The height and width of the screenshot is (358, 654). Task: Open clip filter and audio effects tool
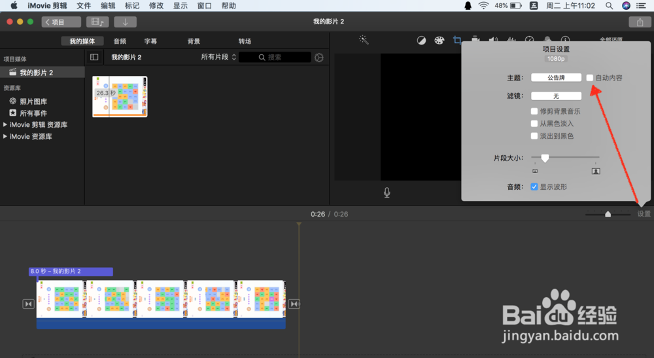coord(547,39)
